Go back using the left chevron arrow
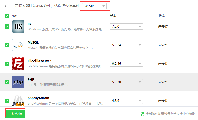Image resolution: width=198 pixels, height=120 pixels. pyautogui.click(x=6, y=6)
